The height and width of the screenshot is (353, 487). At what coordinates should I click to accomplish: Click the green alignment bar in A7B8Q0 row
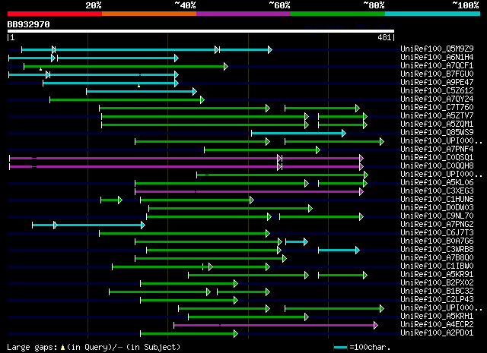(x=211, y=259)
